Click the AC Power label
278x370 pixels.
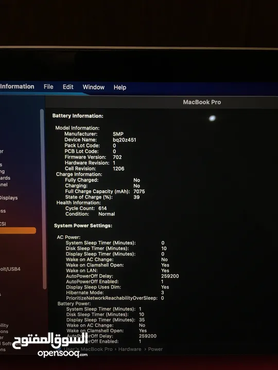tap(68, 237)
